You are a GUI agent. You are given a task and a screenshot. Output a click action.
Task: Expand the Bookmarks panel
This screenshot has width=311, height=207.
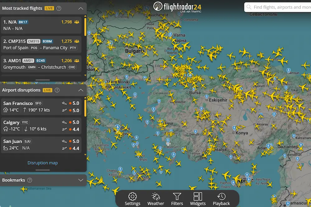(x=81, y=180)
